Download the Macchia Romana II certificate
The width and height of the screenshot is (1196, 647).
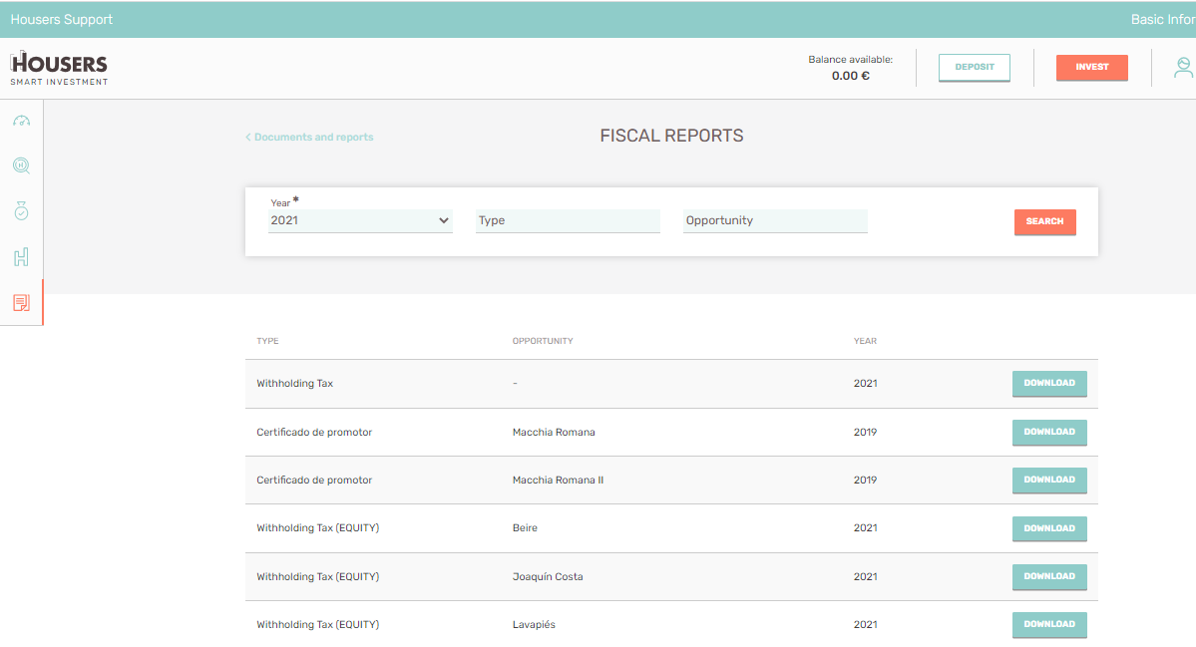point(1049,481)
